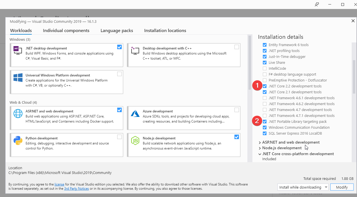This screenshot has width=357, height=197.
Task: Uncheck Live Share component
Action: tap(265, 62)
